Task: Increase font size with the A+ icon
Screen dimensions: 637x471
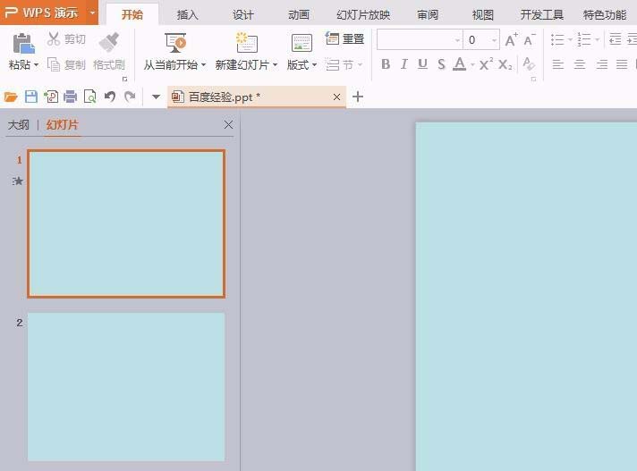Action: pyautogui.click(x=511, y=39)
